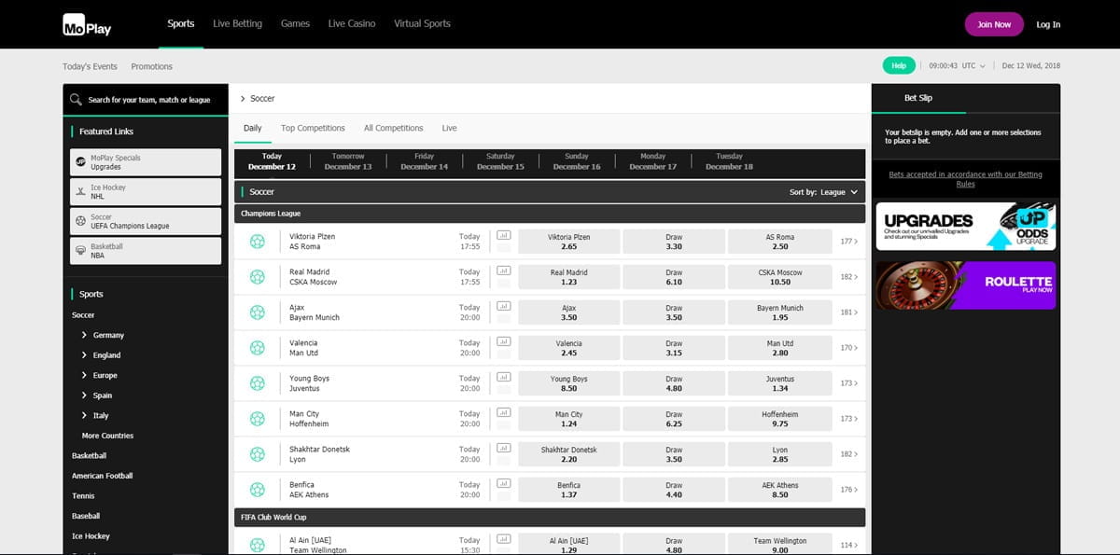Viewport: 1120px width, 555px height.
Task: Open the Betting Rules link
Action: coord(965,179)
